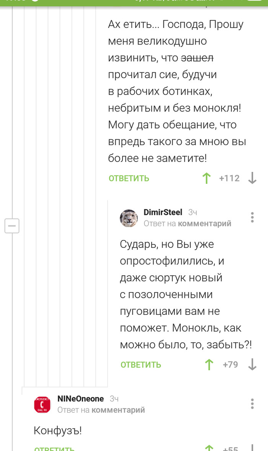The image size is (268, 451).
Task: Open NINeOneone's username profile
Action: [x=80, y=399]
